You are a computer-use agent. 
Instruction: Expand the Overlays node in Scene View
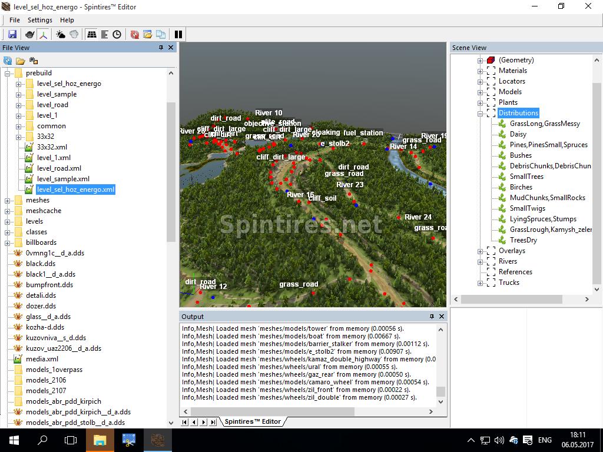click(x=480, y=251)
